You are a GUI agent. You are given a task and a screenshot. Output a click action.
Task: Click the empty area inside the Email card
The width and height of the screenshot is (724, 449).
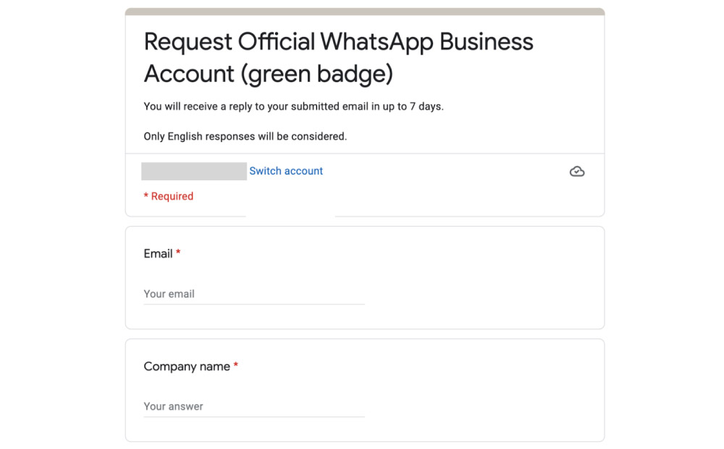click(x=485, y=277)
